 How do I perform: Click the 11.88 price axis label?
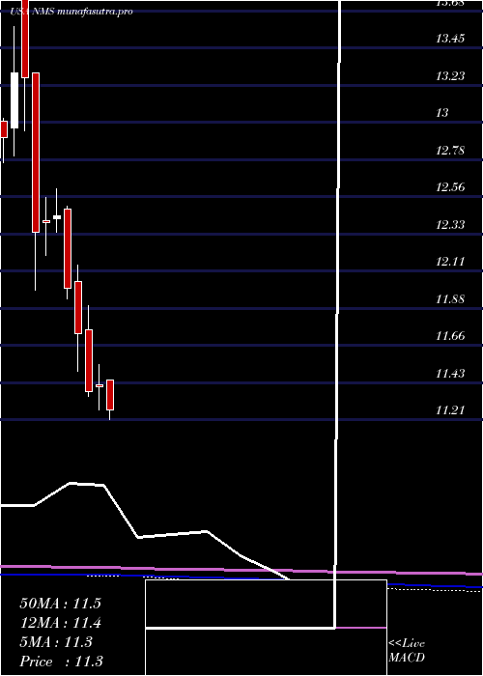[x=450, y=298]
